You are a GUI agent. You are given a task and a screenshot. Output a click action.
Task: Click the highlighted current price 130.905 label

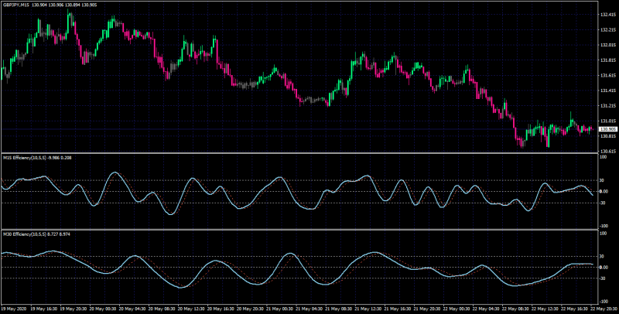(607, 129)
